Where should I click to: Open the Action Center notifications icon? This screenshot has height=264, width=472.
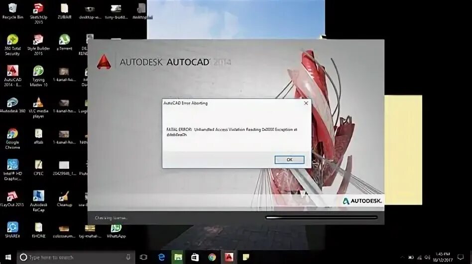tap(461, 257)
